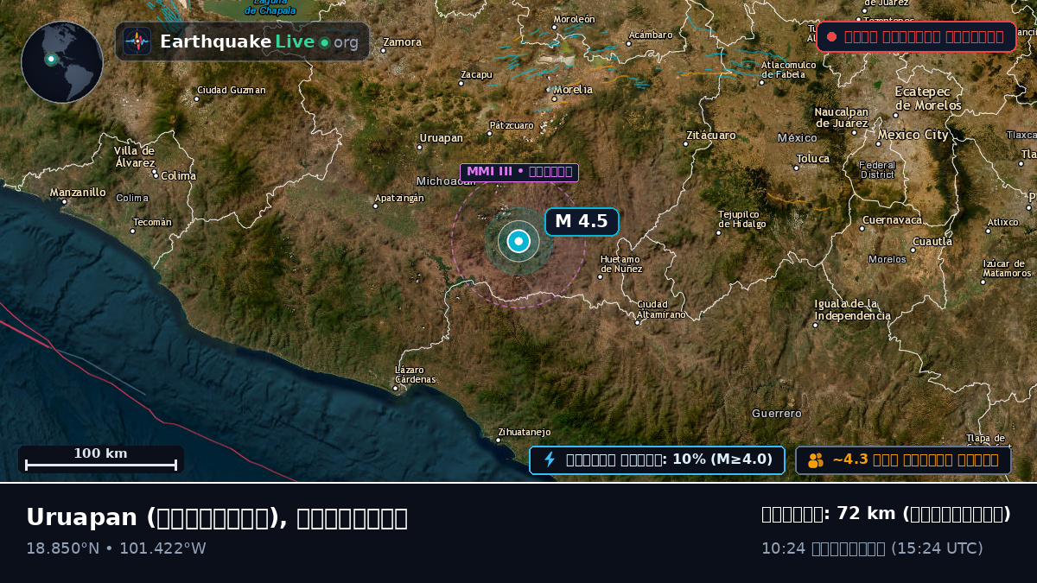Click the red dot in the top-right badge
Image resolution: width=1037 pixels, height=583 pixels.
tap(831, 36)
